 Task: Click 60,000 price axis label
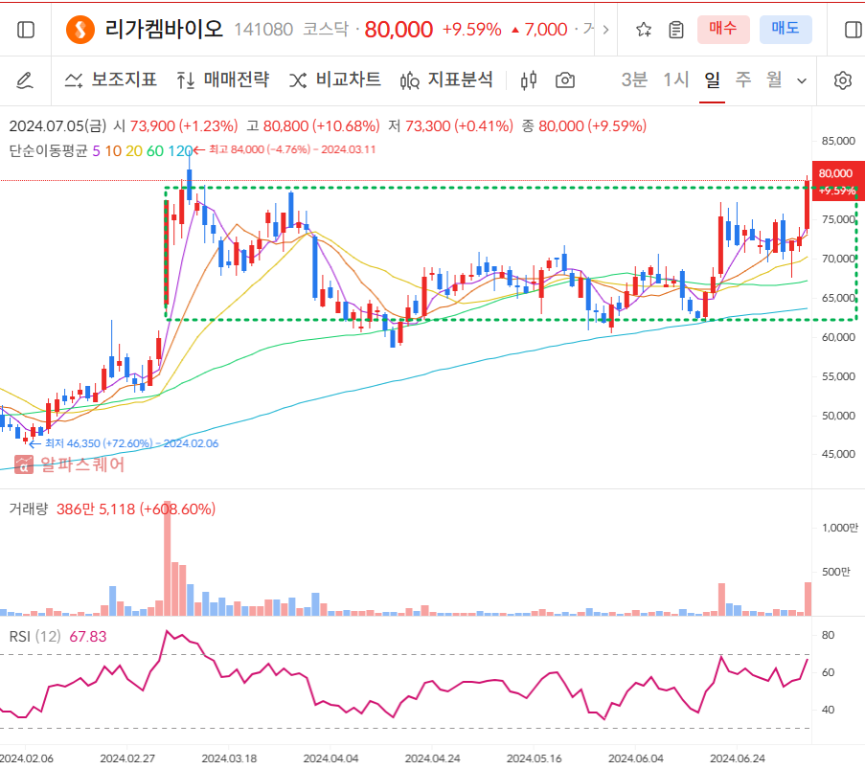pos(838,337)
